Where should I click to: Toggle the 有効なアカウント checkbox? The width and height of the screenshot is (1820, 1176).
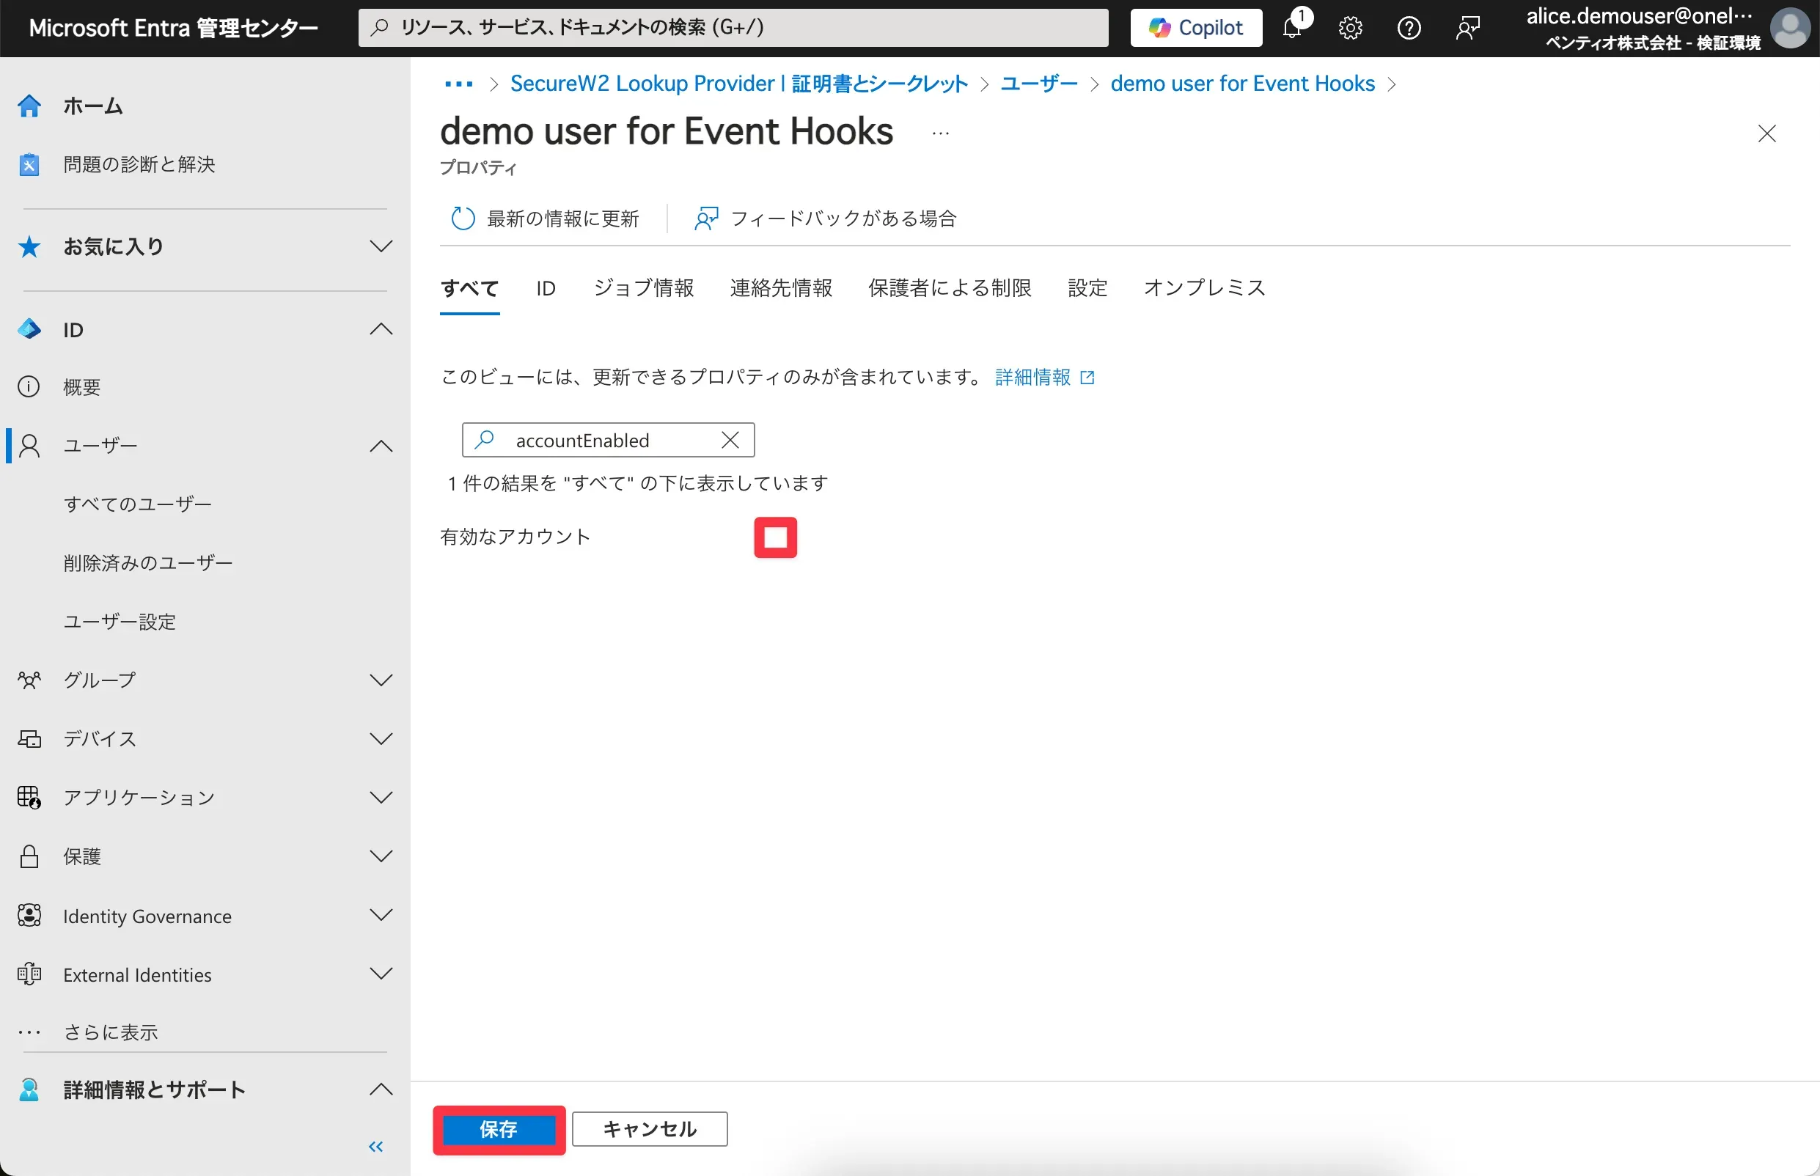[775, 537]
